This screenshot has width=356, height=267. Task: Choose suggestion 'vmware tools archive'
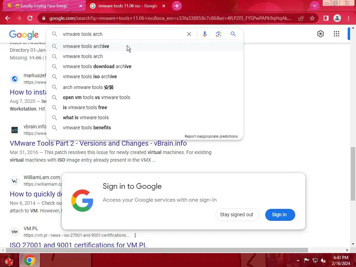pos(145,46)
